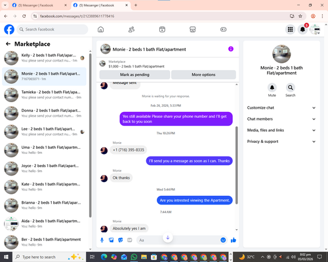Click Monie's phone number message
This screenshot has width=328, height=262.
[x=129, y=150]
